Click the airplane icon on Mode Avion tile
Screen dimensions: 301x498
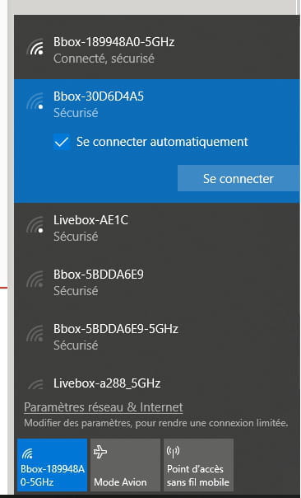100,451
